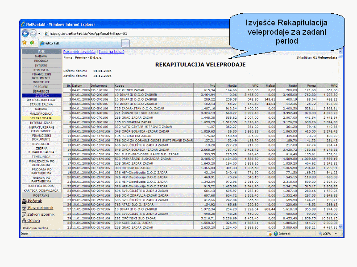Click the Internet Explorer title bar logo
357x267 pixels.
tap(23, 24)
